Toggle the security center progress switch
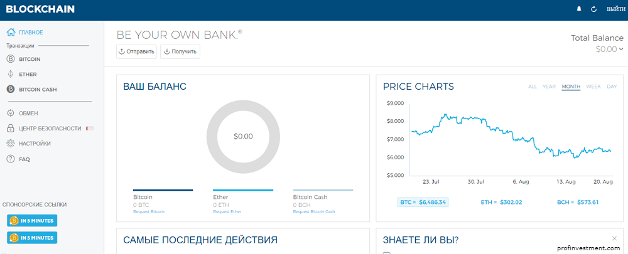The height and width of the screenshot is (254, 628). coord(90,129)
